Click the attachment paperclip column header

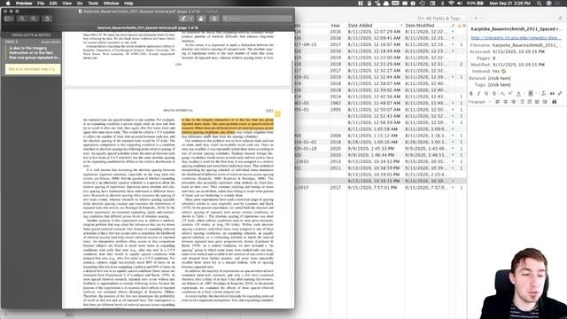(x=453, y=26)
